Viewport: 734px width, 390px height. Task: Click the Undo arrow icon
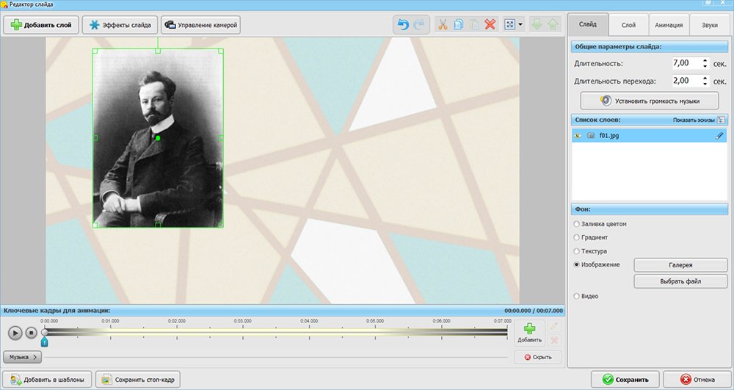coord(402,25)
